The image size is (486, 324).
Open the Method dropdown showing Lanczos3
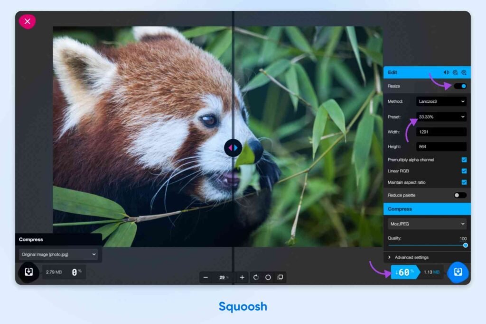coord(441,101)
